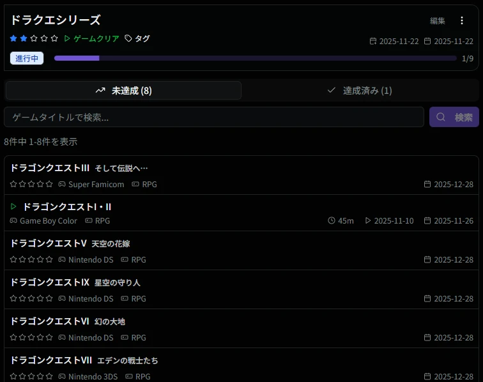The width and height of the screenshot is (483, 382).
Task: Switch to the 達成済み (1) tab
Action: (x=359, y=91)
